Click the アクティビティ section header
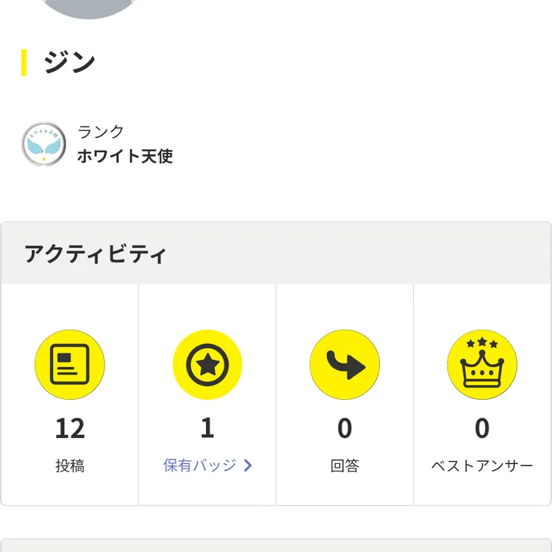Image resolution: width=552 pixels, height=552 pixels. click(x=95, y=254)
